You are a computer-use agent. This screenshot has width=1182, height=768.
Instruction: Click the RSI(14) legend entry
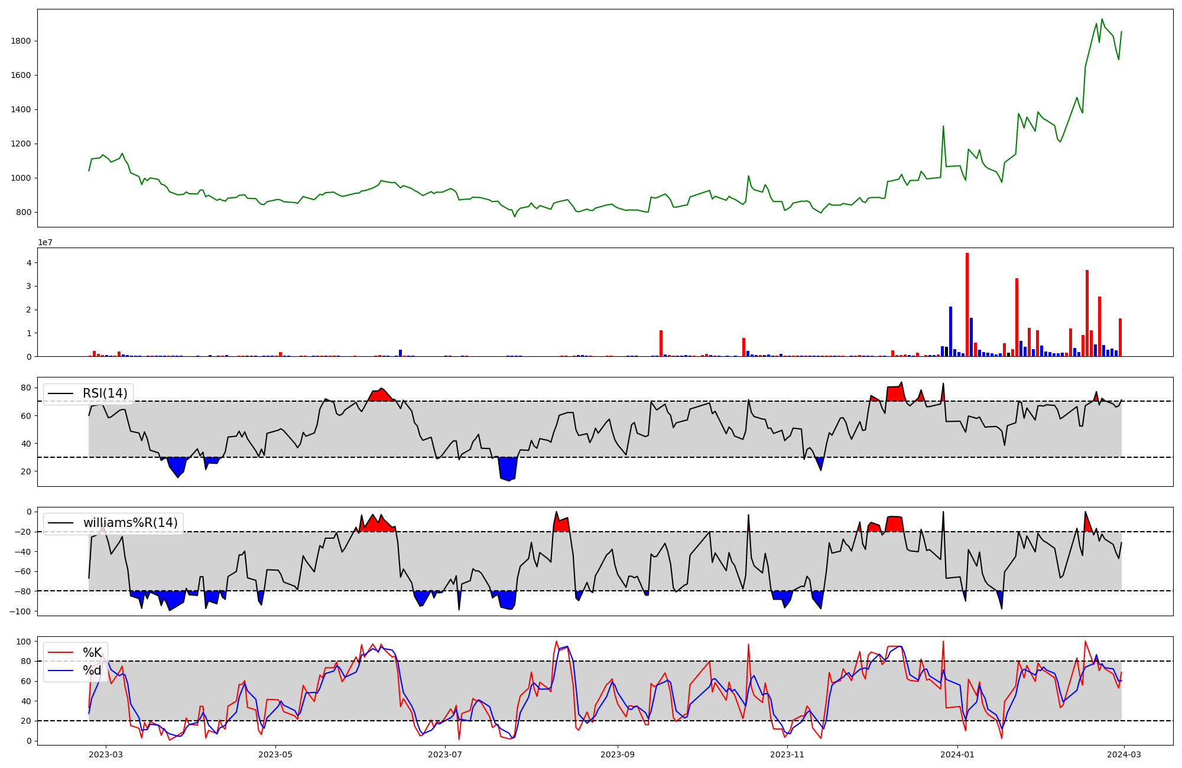105,393
